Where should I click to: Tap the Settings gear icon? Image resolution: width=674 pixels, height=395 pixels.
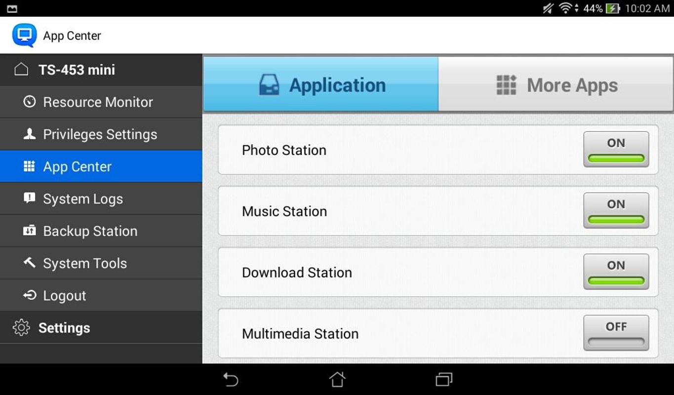tap(21, 328)
